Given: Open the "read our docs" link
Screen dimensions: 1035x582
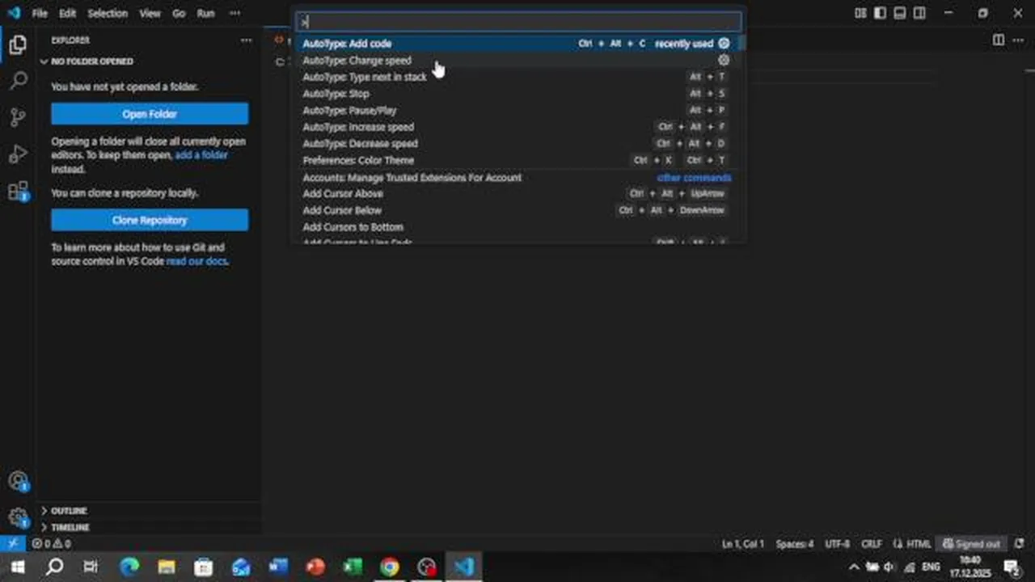Looking at the screenshot, I should click(x=196, y=262).
